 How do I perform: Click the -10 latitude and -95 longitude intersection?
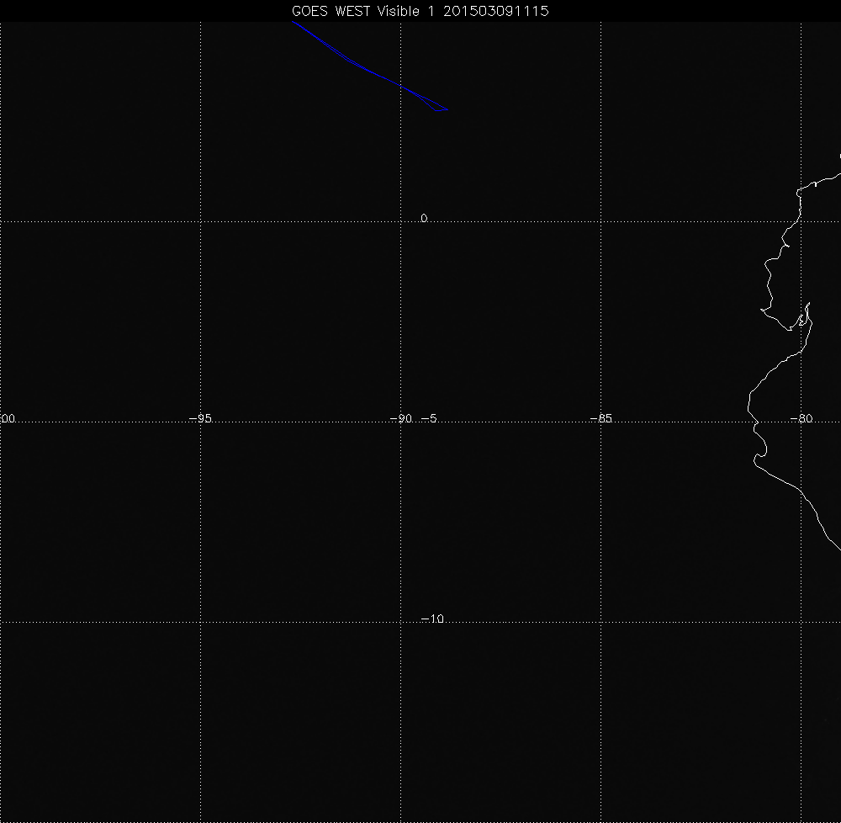200,623
